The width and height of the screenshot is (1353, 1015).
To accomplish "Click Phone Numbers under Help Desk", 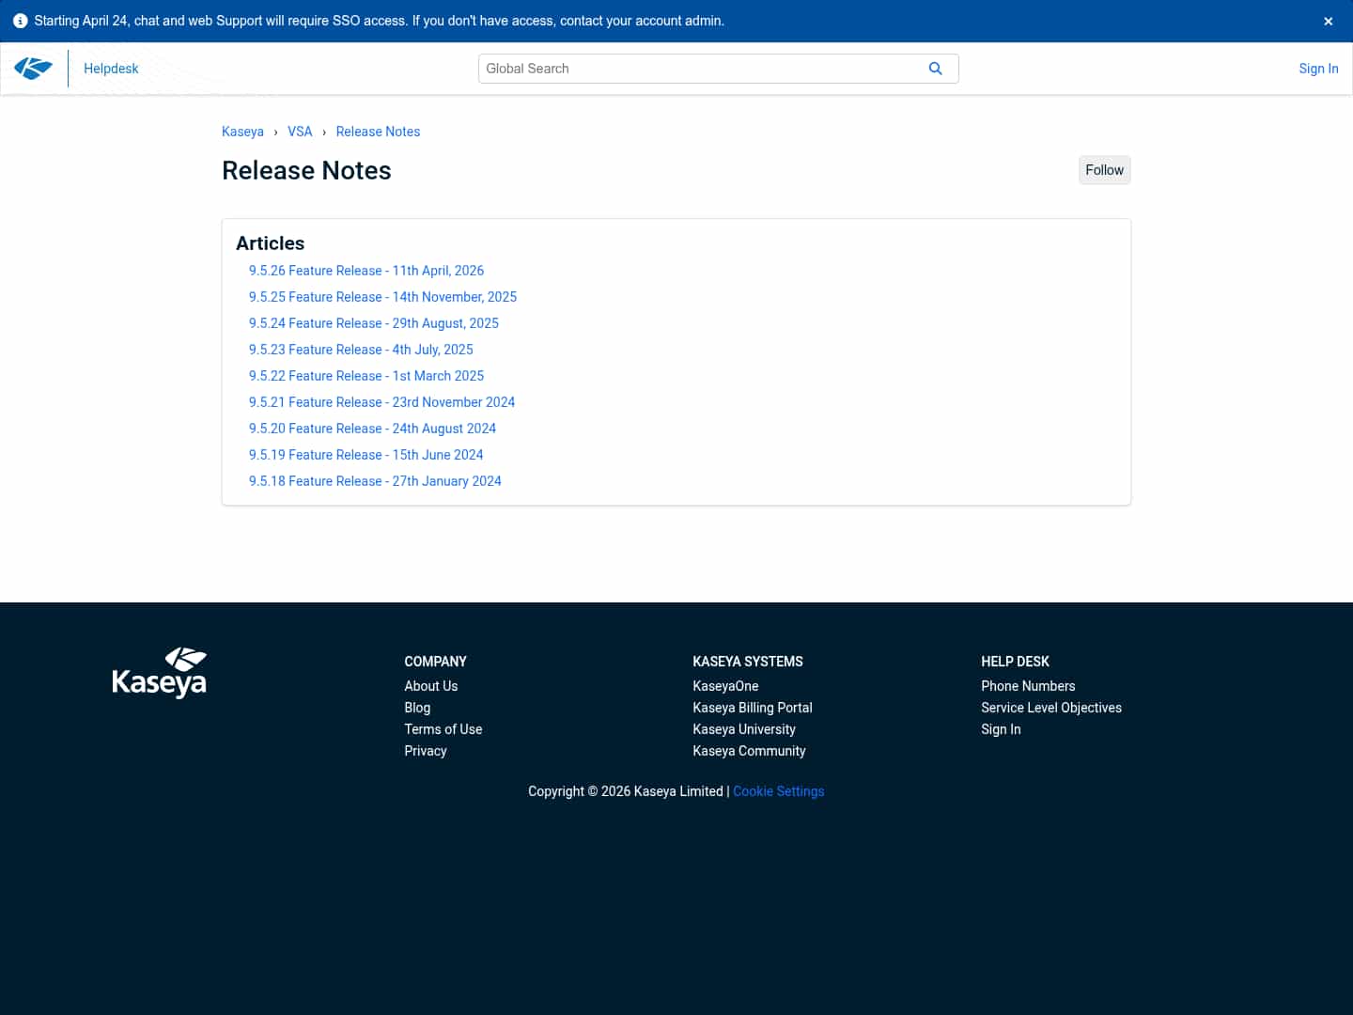I will pyautogui.click(x=1028, y=686).
